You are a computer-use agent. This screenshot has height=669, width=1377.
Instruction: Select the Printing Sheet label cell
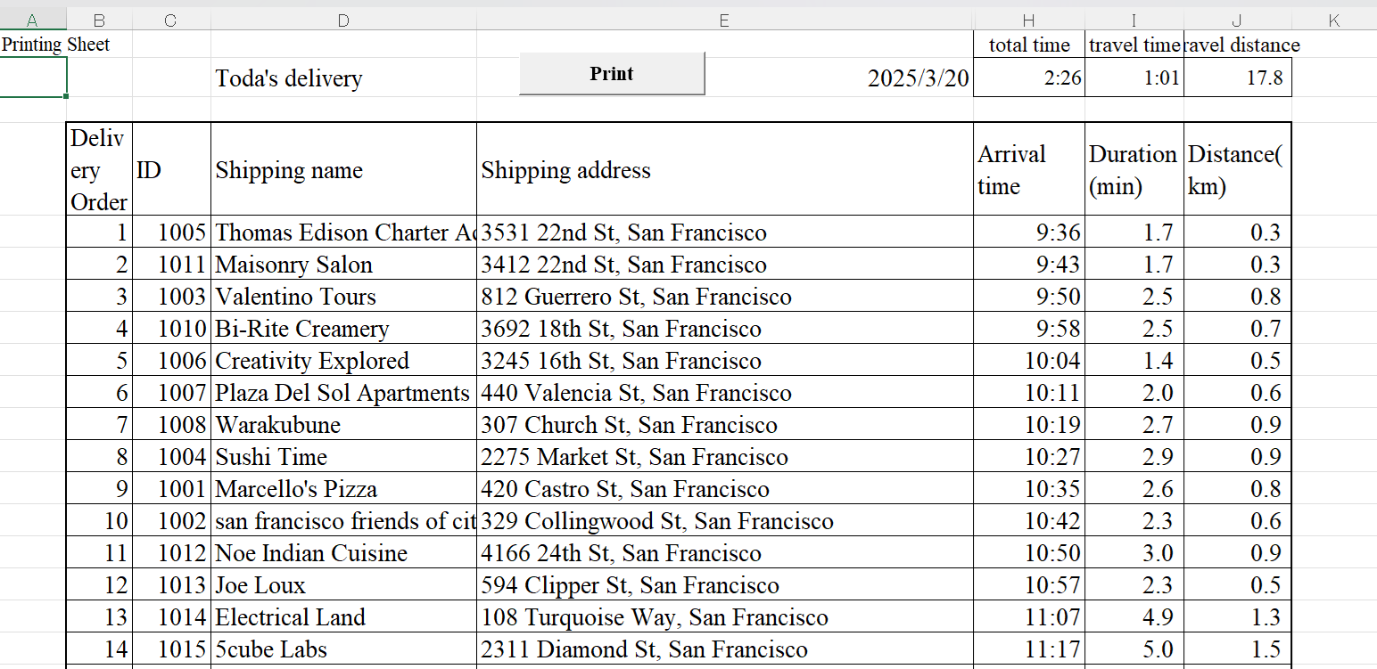click(55, 45)
